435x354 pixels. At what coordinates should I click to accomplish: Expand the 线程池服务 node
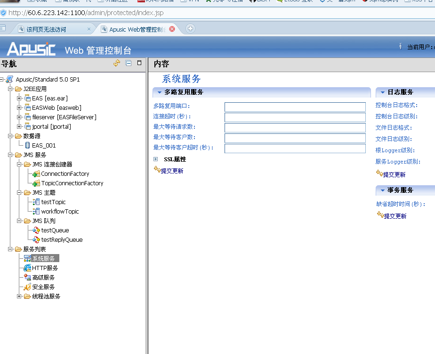[x=19, y=296]
